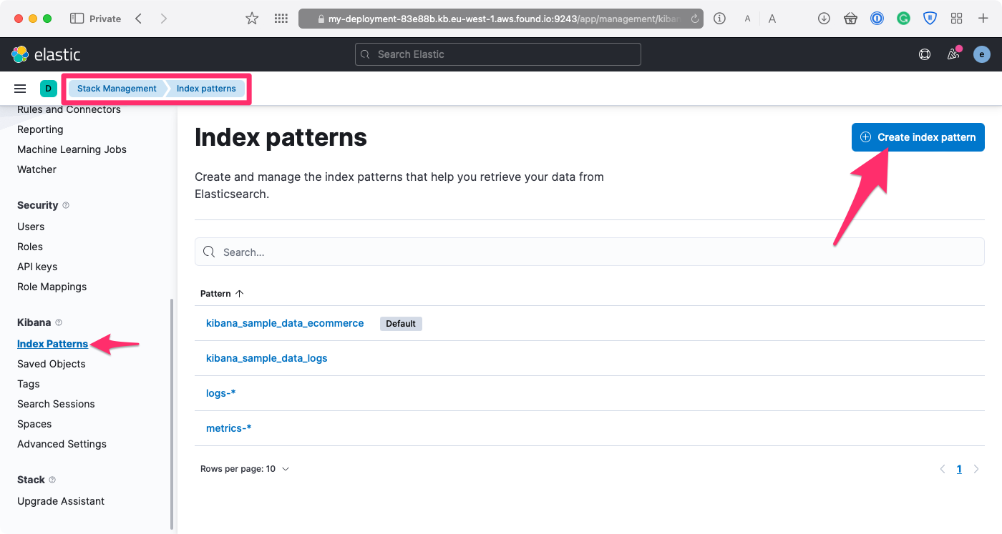The height and width of the screenshot is (534, 1002).
Task: Click the user avatar 'e'
Action: click(981, 54)
